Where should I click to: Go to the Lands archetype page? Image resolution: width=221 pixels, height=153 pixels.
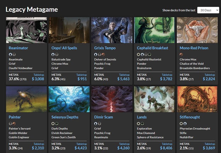point(142,117)
